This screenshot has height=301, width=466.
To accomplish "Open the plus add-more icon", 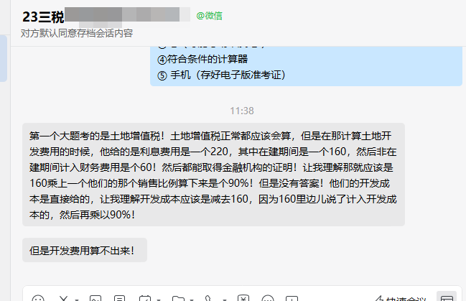I will (x=292, y=299).
